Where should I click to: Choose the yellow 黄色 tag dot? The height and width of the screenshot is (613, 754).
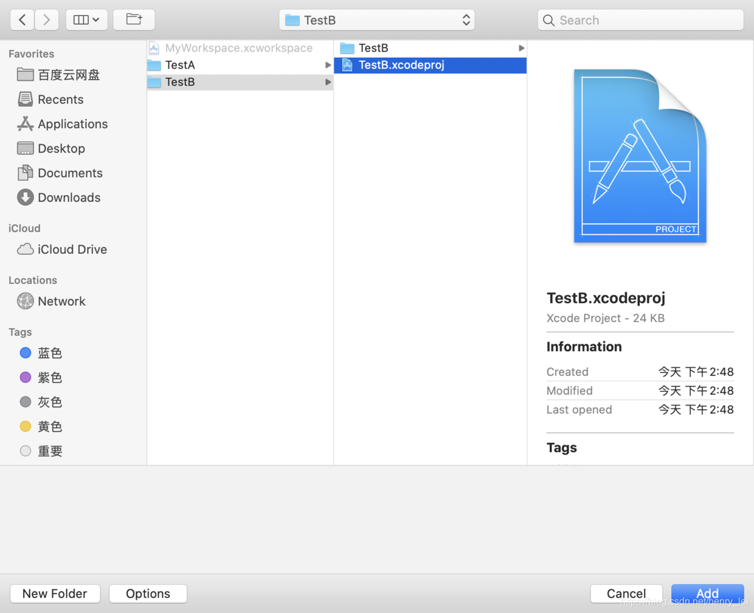point(26,426)
